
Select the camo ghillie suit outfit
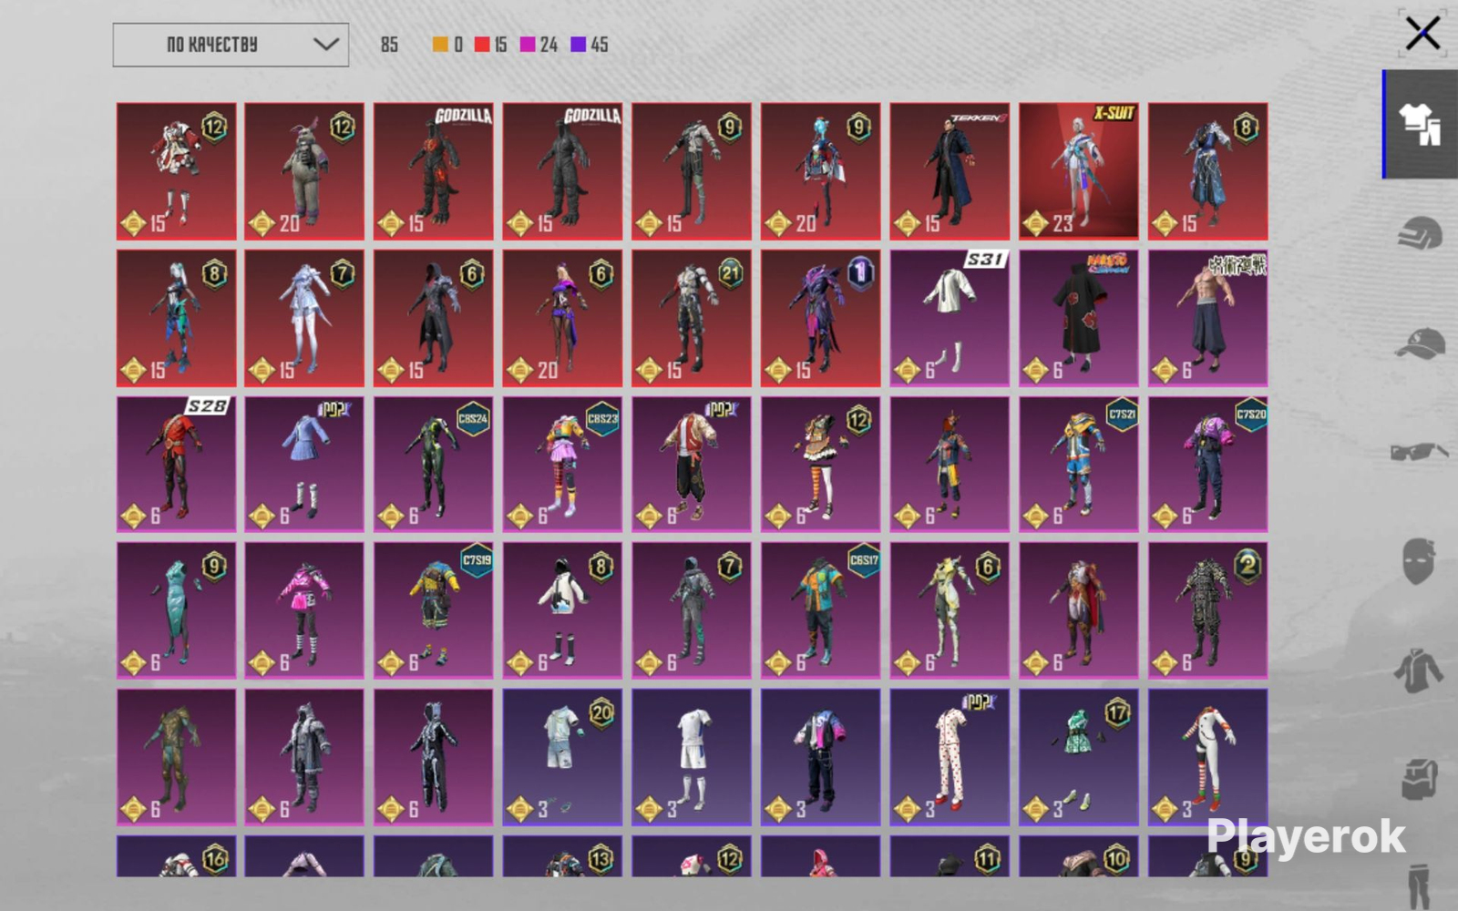176,757
